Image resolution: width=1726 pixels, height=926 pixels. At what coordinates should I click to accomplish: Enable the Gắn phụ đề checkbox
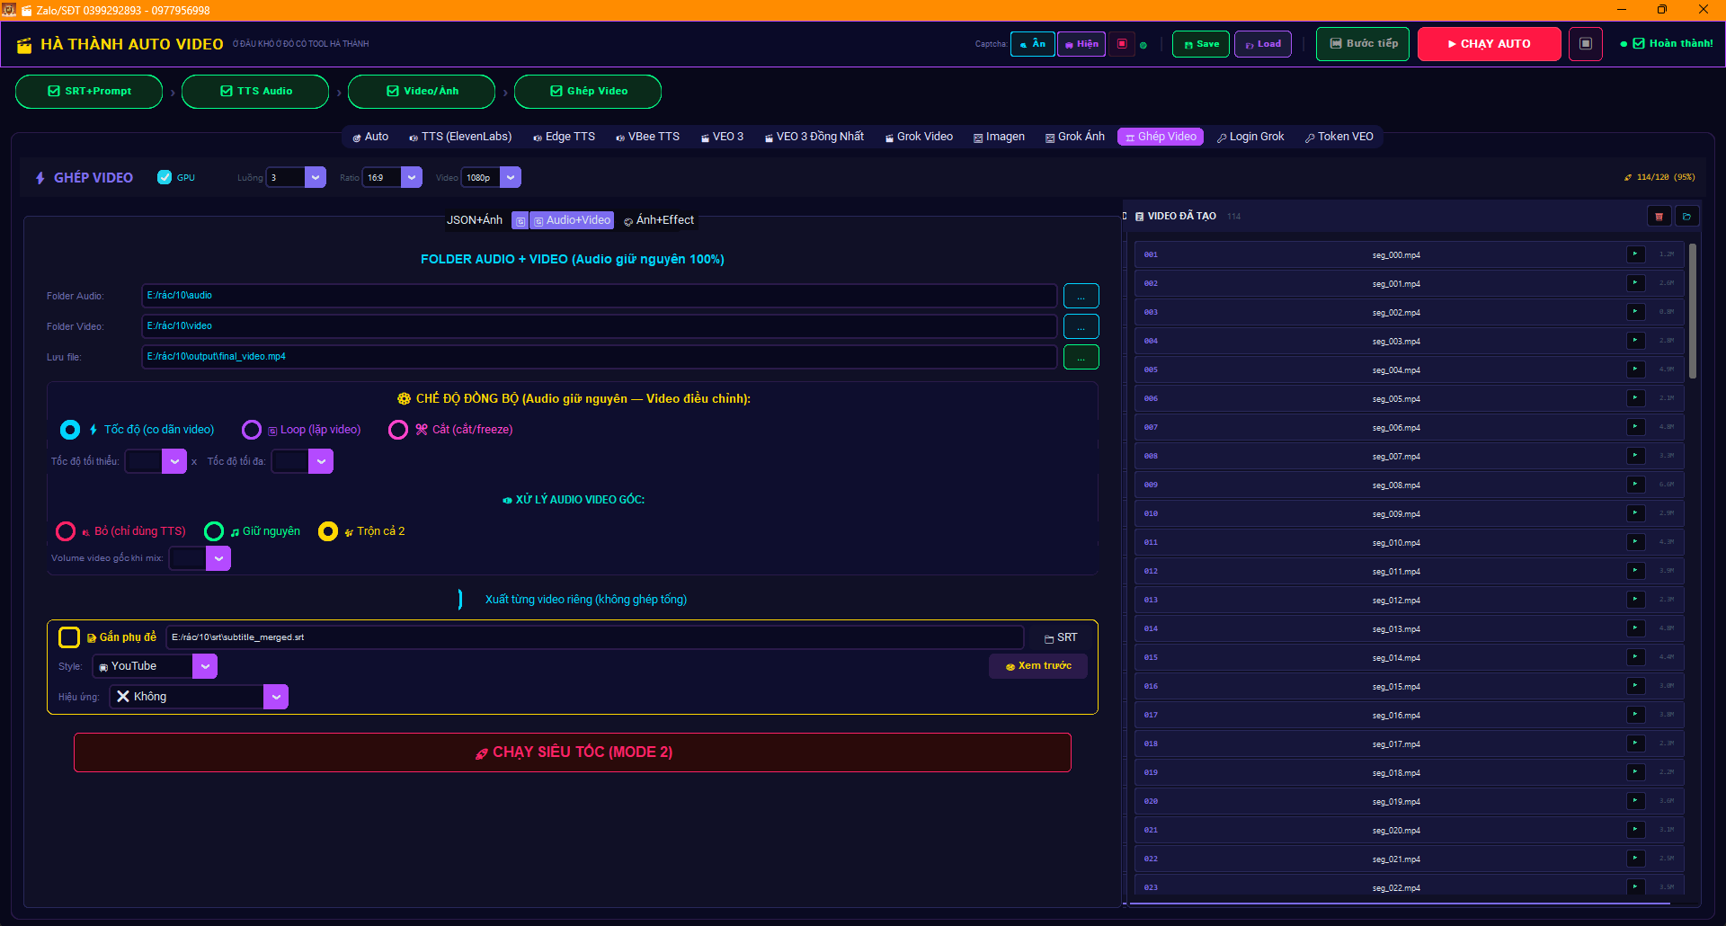point(69,637)
